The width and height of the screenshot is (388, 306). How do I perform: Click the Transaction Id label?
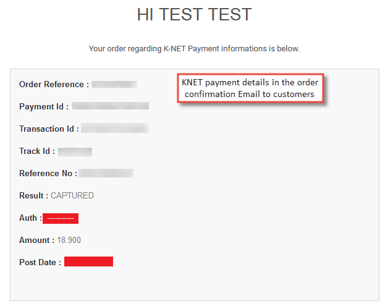49,129
